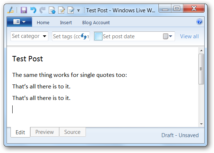214x153 pixels.
Task: Expand the Quick Access Toolbar customize arrow
Action: (78, 10)
